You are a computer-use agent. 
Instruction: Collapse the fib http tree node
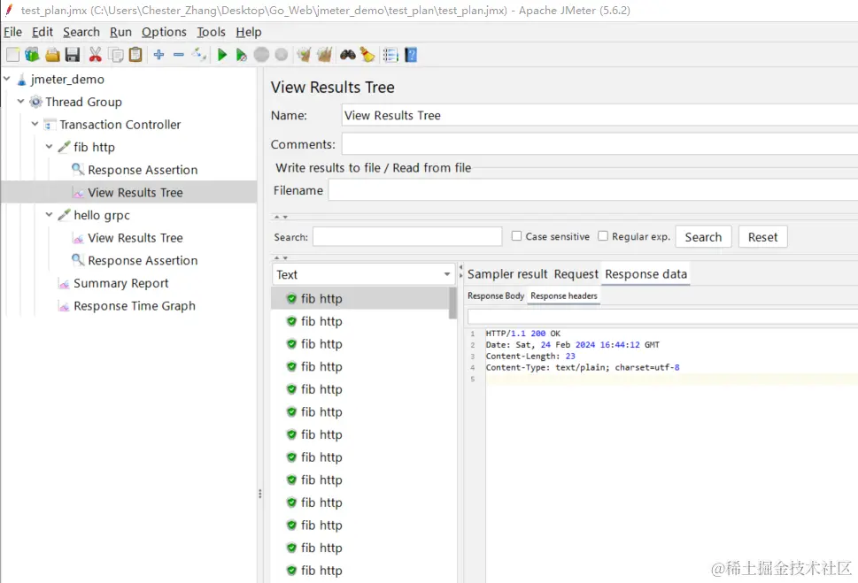point(50,147)
